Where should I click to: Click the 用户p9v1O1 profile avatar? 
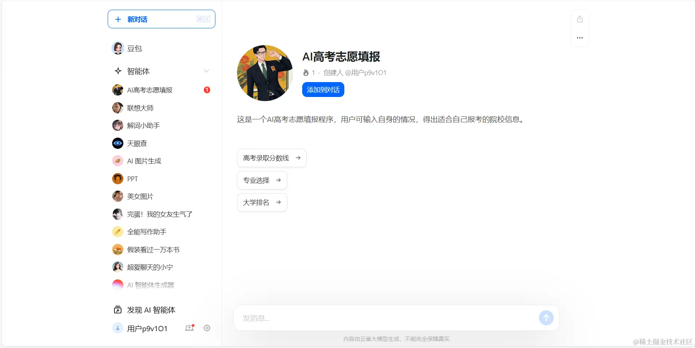pyautogui.click(x=118, y=328)
